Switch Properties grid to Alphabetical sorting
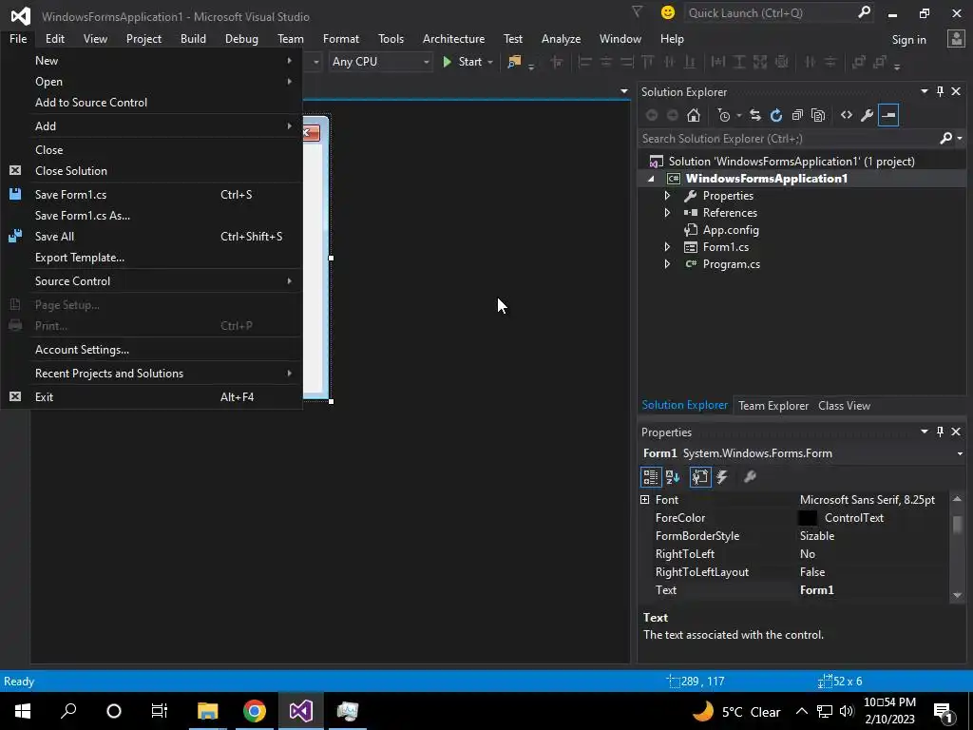 point(673,477)
